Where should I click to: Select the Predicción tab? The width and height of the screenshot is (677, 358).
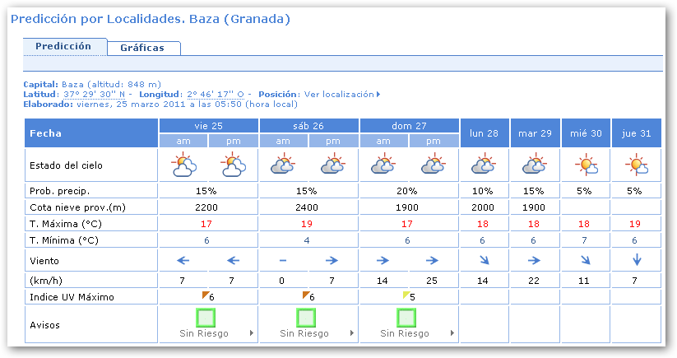pyautogui.click(x=63, y=47)
